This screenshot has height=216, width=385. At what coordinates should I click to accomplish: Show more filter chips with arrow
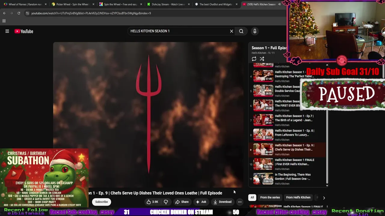click(x=324, y=198)
